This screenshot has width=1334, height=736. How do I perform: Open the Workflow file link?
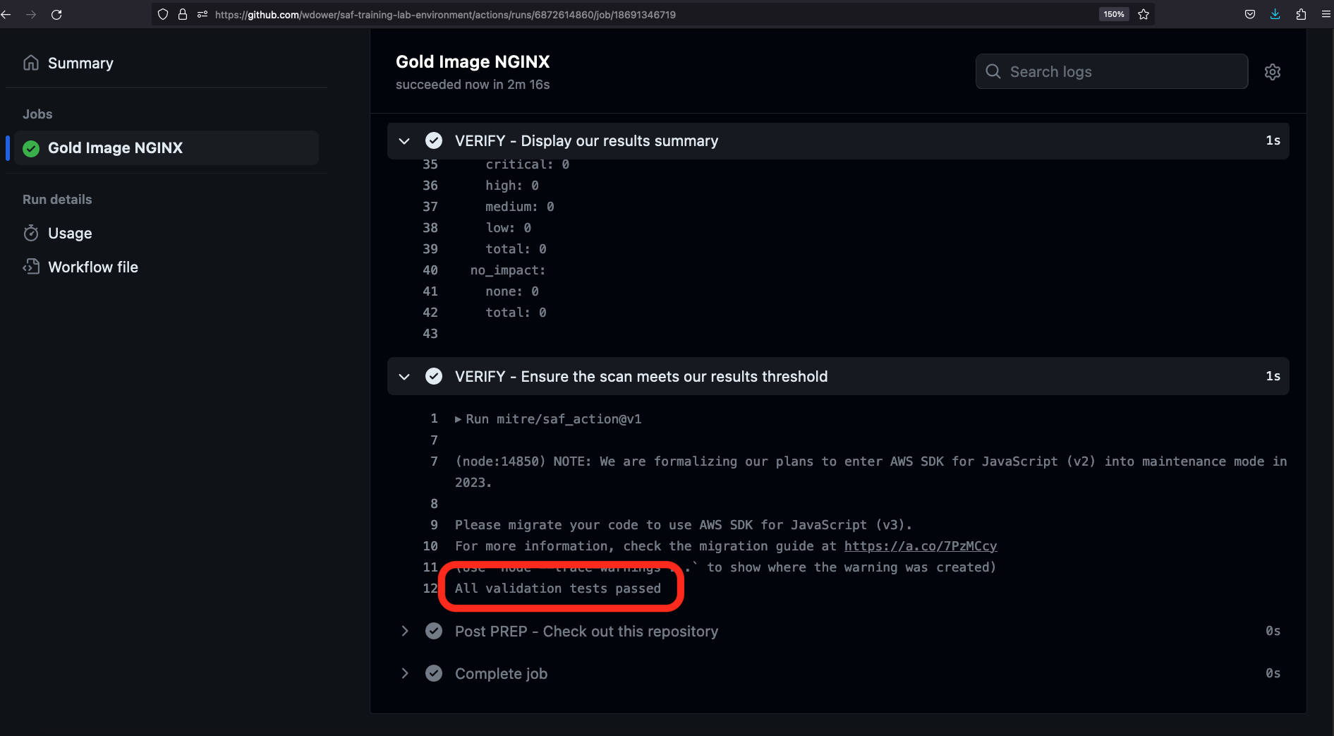(x=92, y=267)
